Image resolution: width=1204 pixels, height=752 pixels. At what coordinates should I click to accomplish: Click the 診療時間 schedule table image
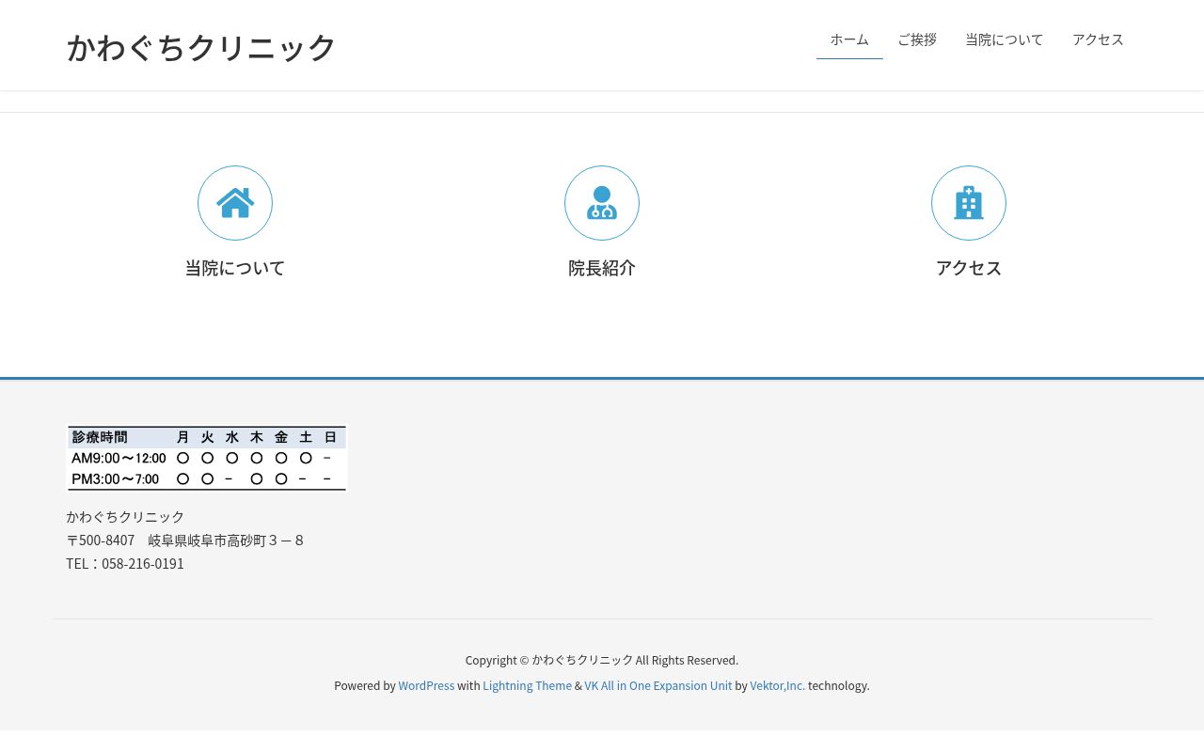[207, 458]
